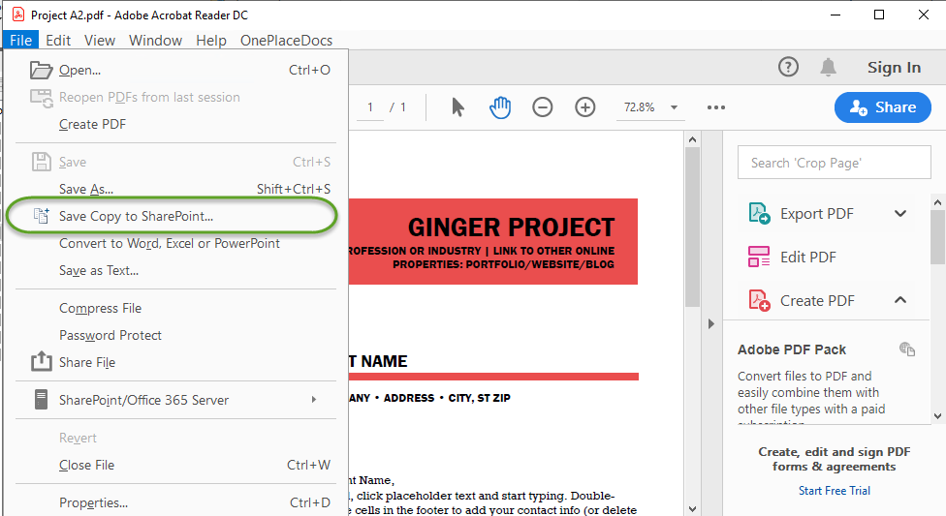This screenshot has width=946, height=516.
Task: Open the View menu
Action: (x=100, y=41)
